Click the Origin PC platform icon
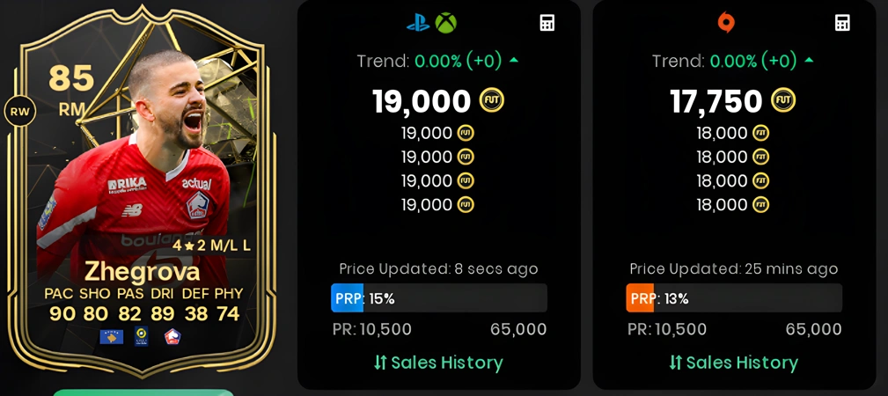 (726, 23)
